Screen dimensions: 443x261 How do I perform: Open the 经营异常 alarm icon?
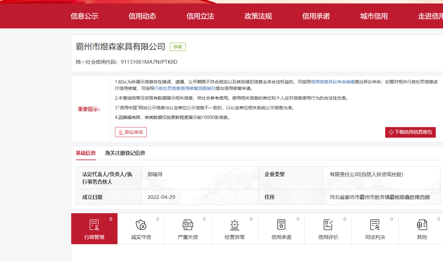click(235, 225)
